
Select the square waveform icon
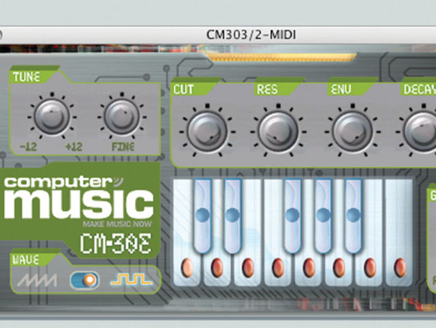click(131, 280)
